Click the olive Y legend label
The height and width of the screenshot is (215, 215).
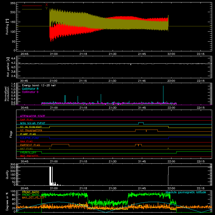pos(46,8)
